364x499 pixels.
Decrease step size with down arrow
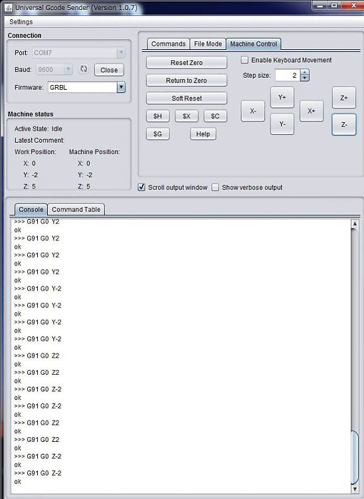305,78
